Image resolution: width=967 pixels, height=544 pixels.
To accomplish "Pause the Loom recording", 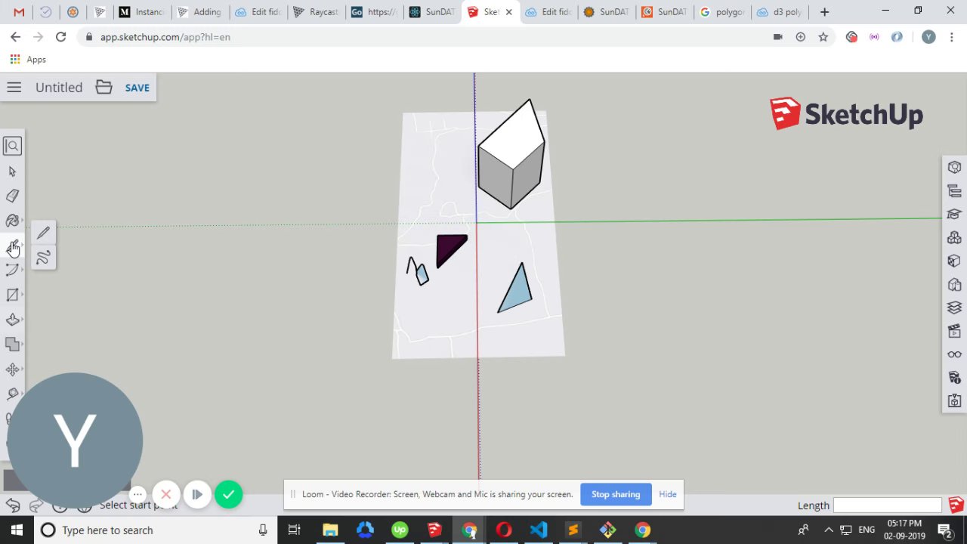I will [197, 495].
